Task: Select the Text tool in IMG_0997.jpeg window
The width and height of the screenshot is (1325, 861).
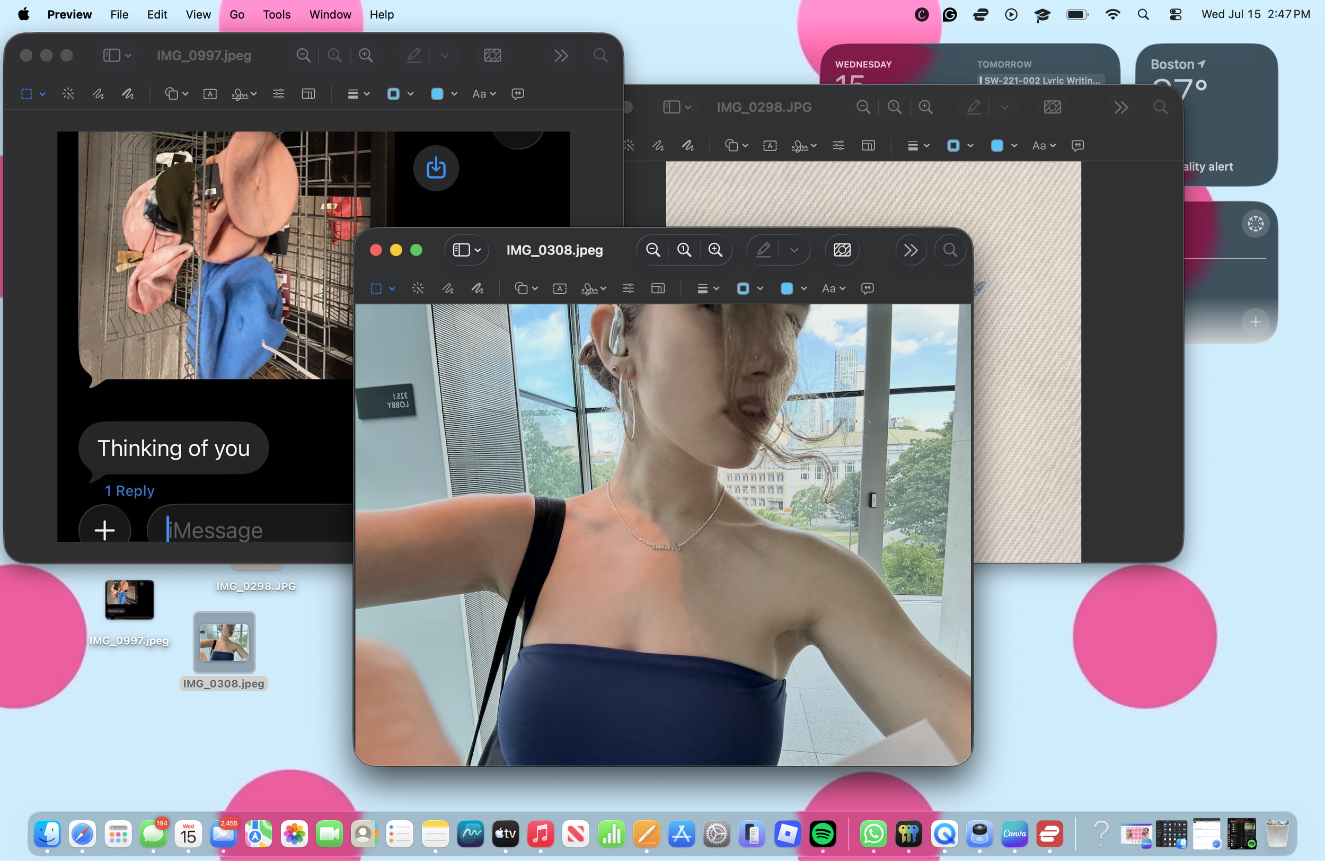Action: [x=210, y=93]
